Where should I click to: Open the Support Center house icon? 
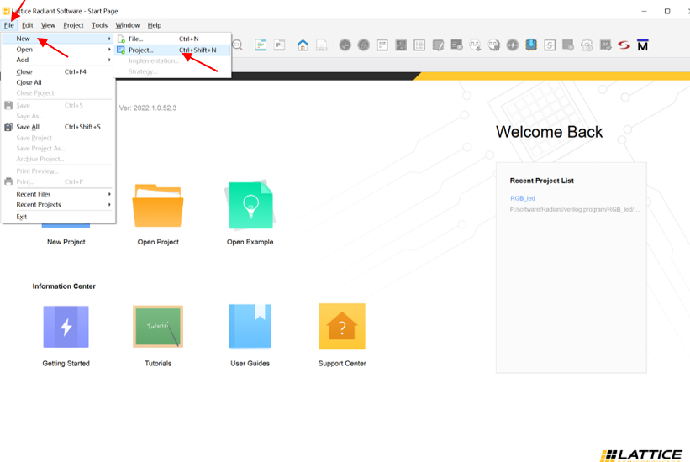point(342,327)
